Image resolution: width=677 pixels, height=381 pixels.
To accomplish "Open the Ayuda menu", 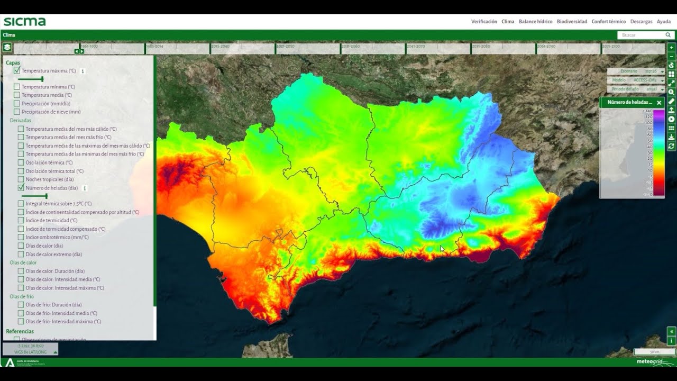I will [x=663, y=22].
